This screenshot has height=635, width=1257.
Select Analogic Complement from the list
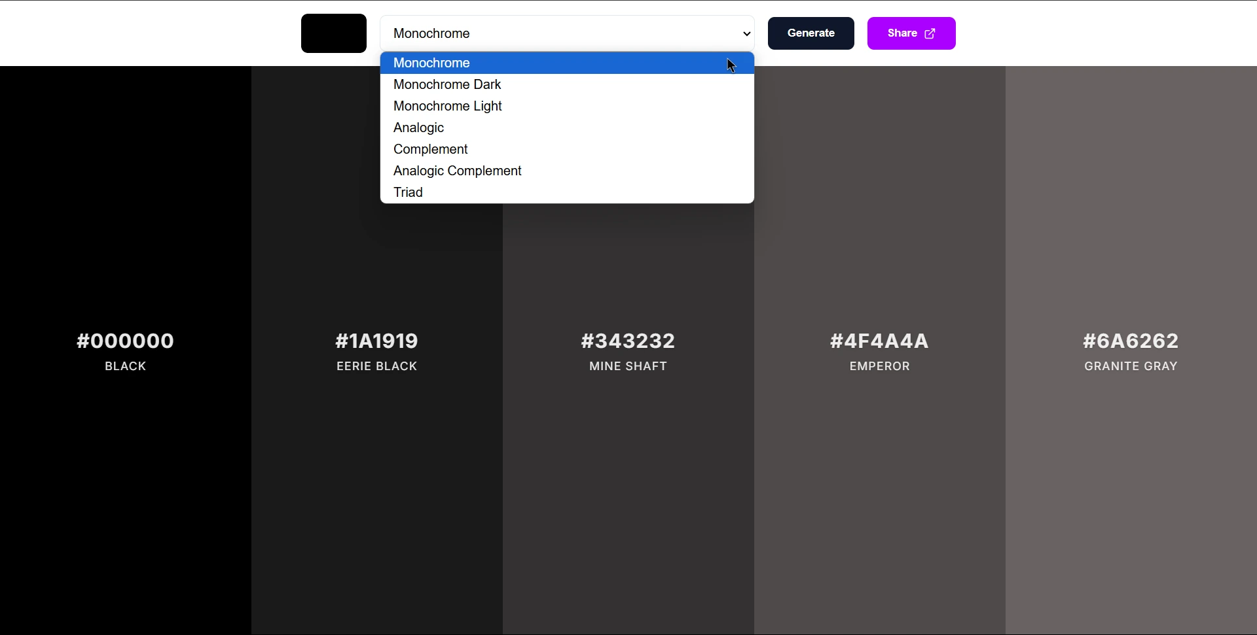[x=457, y=171]
